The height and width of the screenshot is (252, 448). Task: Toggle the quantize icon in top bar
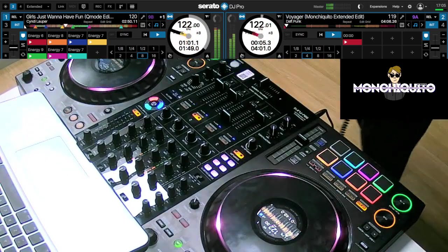(x=83, y=6)
